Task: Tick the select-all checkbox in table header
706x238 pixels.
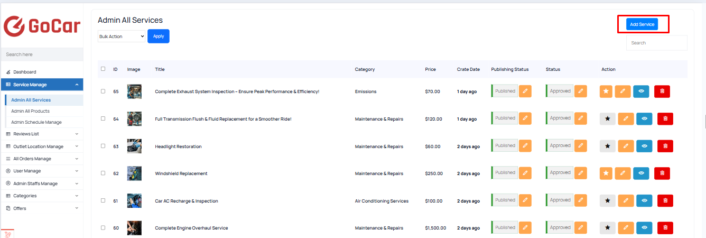Action: pos(103,69)
